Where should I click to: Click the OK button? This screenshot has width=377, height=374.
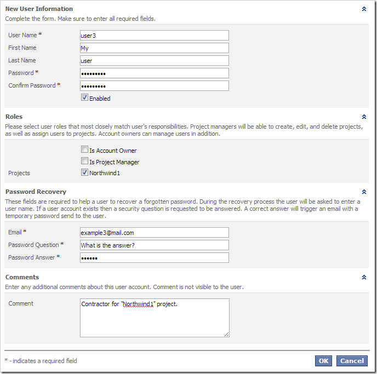click(x=323, y=361)
